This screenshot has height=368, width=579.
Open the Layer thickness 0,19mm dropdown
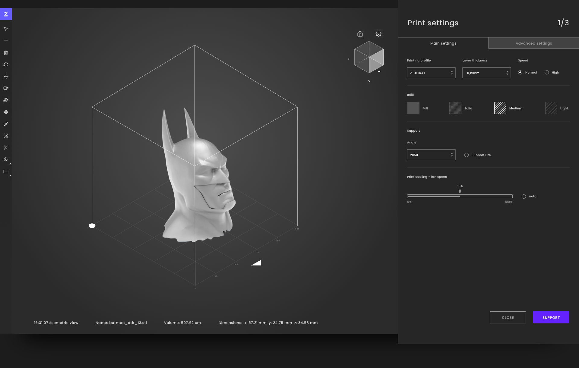coord(486,73)
